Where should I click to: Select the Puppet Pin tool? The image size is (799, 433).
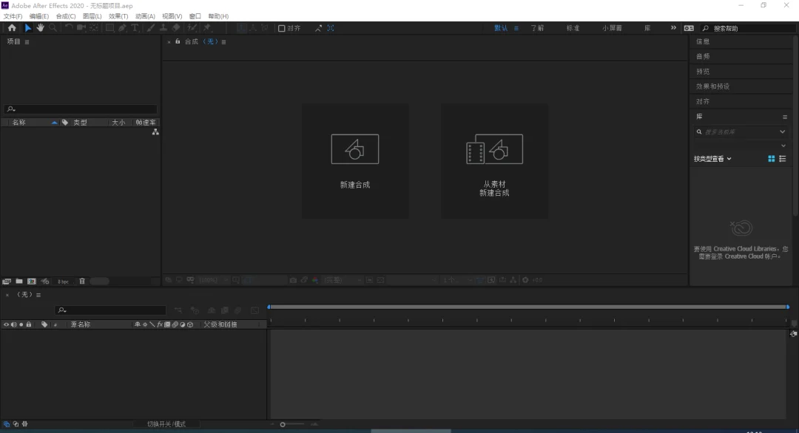207,28
